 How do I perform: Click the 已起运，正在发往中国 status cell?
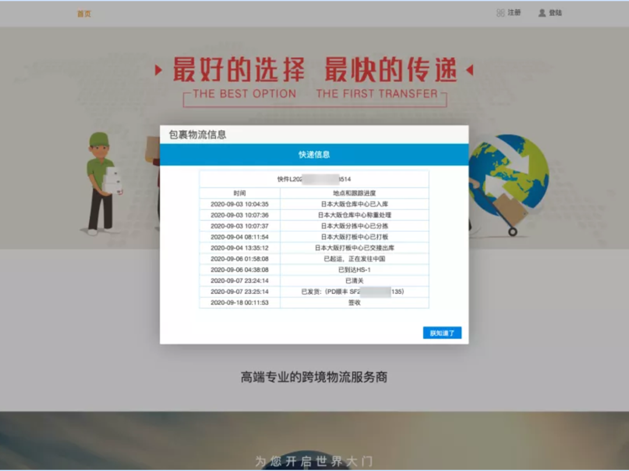[355, 259]
